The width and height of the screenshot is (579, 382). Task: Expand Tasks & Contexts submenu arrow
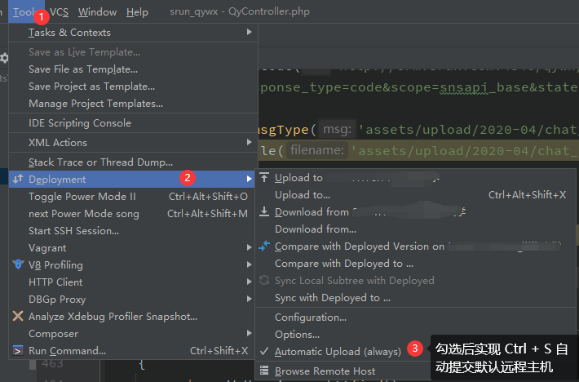250,32
